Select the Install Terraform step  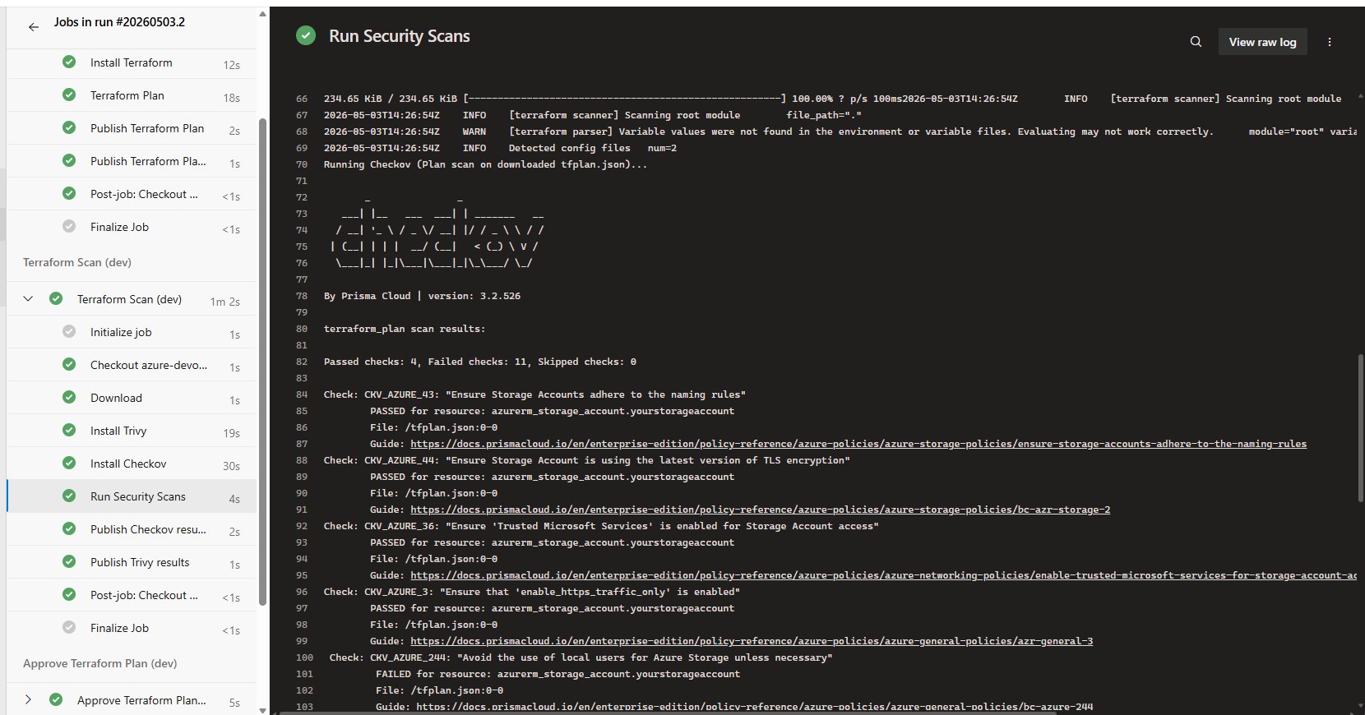click(x=132, y=62)
